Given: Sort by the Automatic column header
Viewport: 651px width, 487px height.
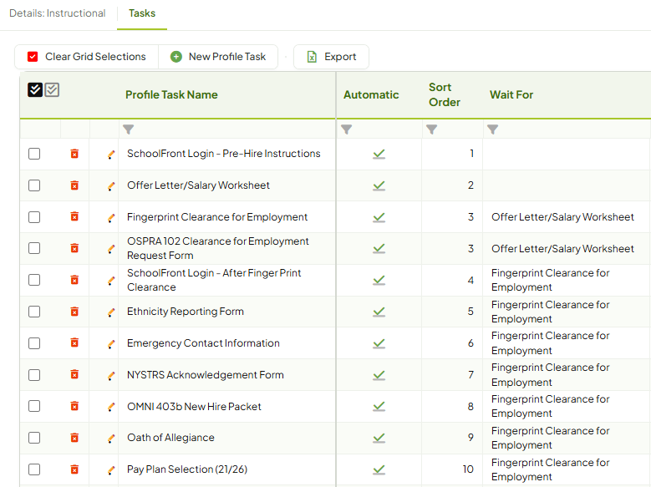Looking at the screenshot, I should [371, 94].
